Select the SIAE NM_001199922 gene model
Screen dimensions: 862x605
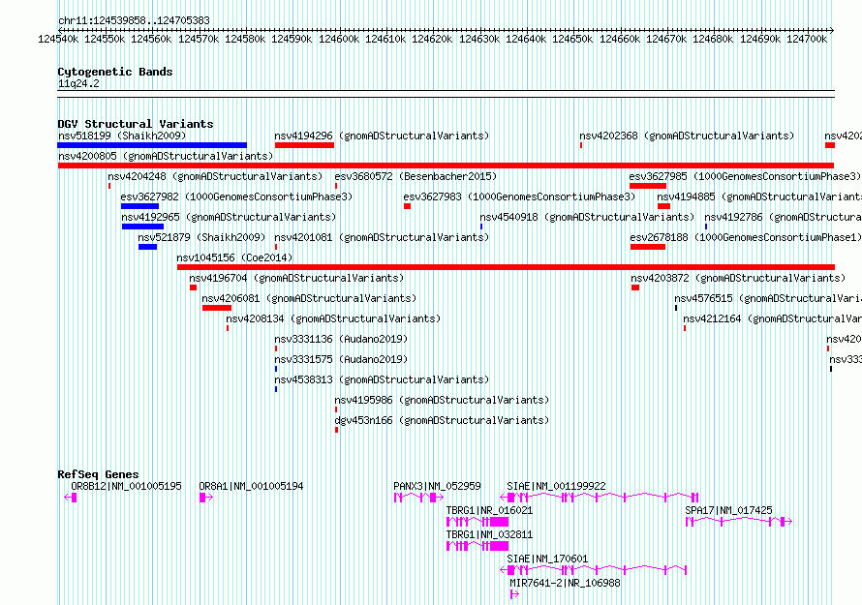599,498
